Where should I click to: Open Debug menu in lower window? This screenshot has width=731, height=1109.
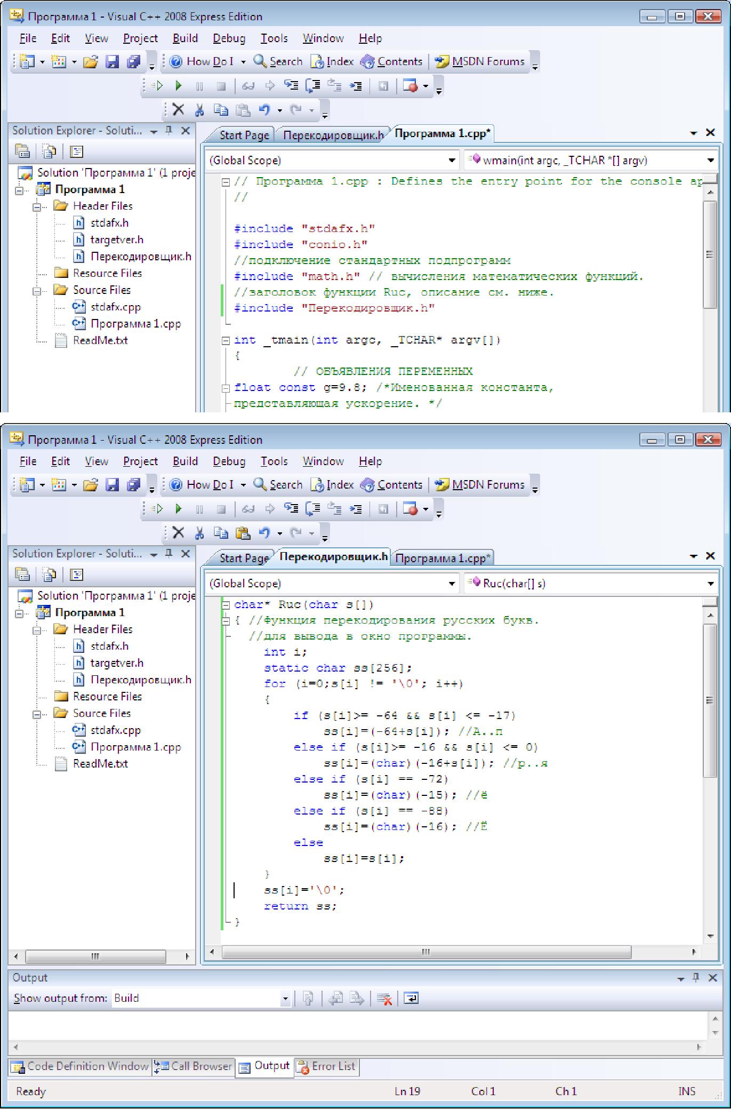tap(229, 461)
